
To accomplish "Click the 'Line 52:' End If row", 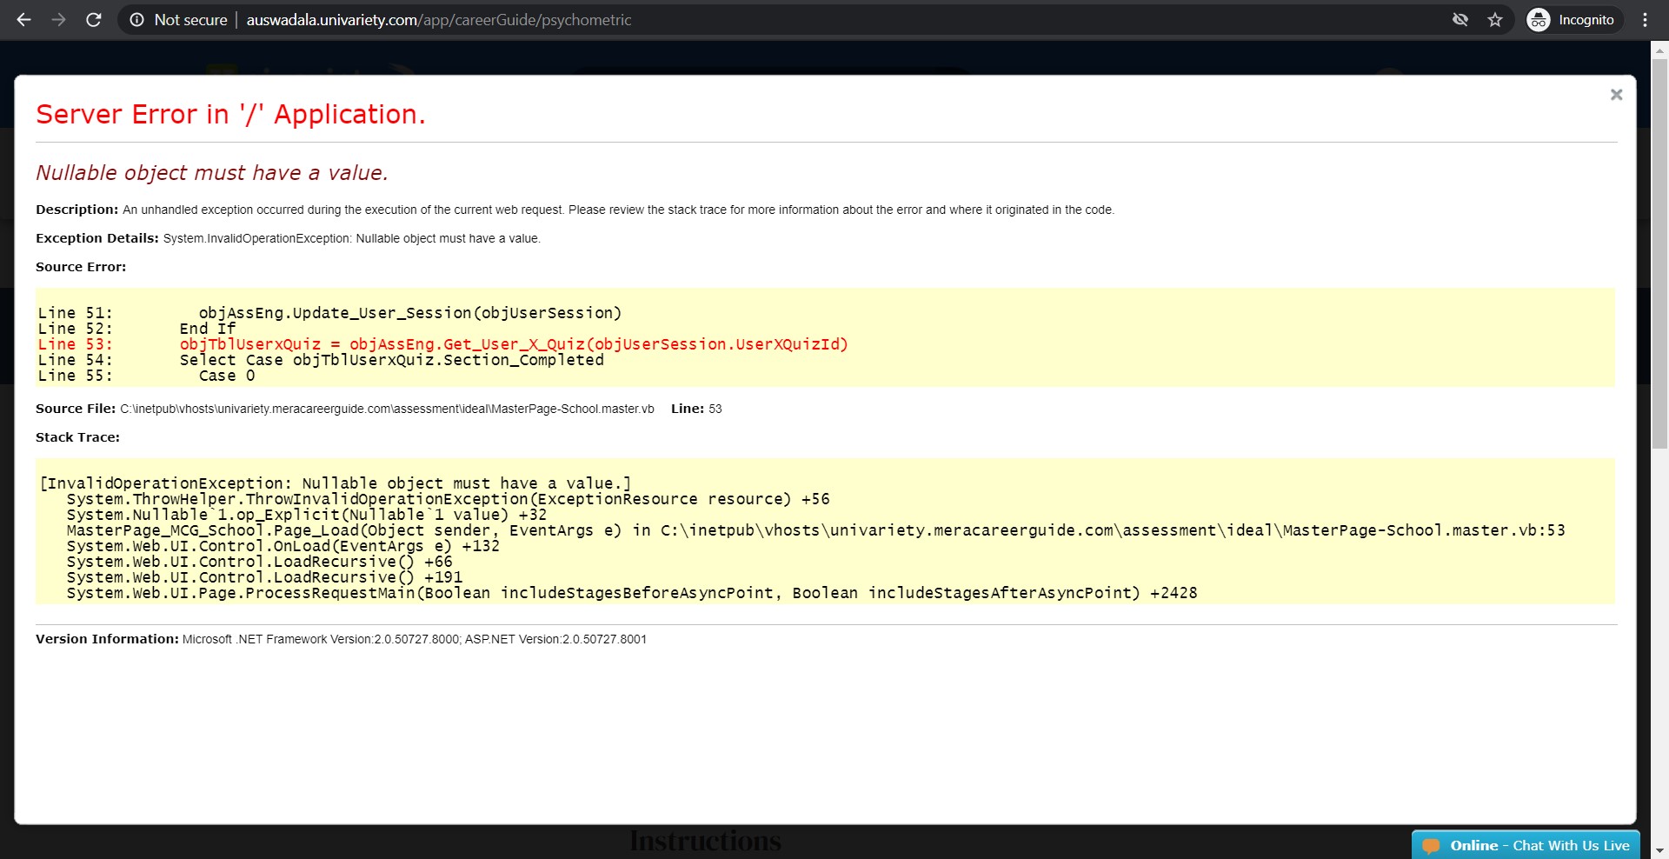I will [136, 329].
